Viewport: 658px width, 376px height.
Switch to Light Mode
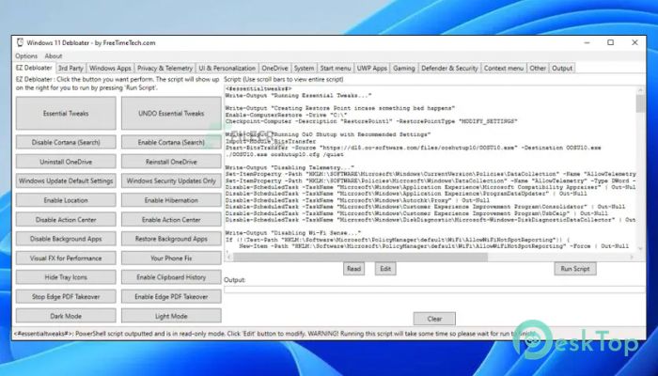coord(171,316)
